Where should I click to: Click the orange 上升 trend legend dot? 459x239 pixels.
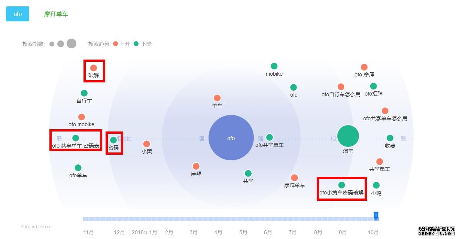tap(115, 44)
